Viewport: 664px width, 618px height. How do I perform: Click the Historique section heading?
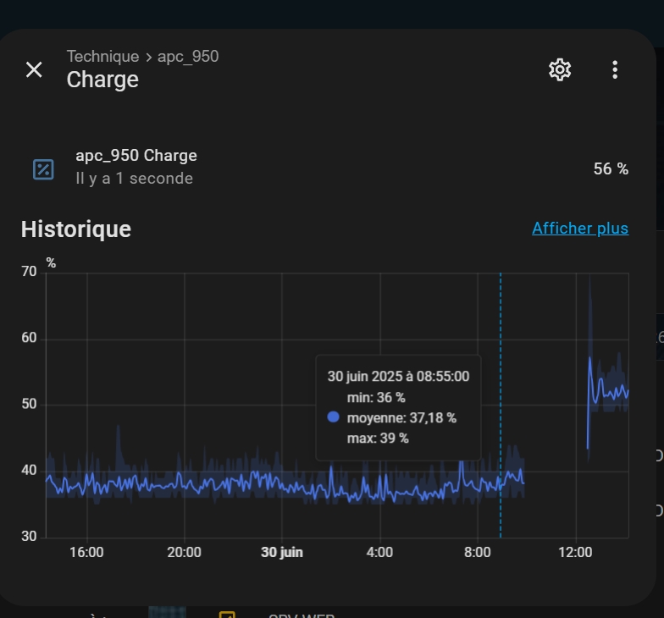76,229
